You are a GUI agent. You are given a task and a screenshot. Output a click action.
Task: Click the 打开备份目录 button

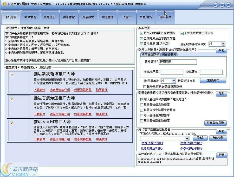click(215, 123)
